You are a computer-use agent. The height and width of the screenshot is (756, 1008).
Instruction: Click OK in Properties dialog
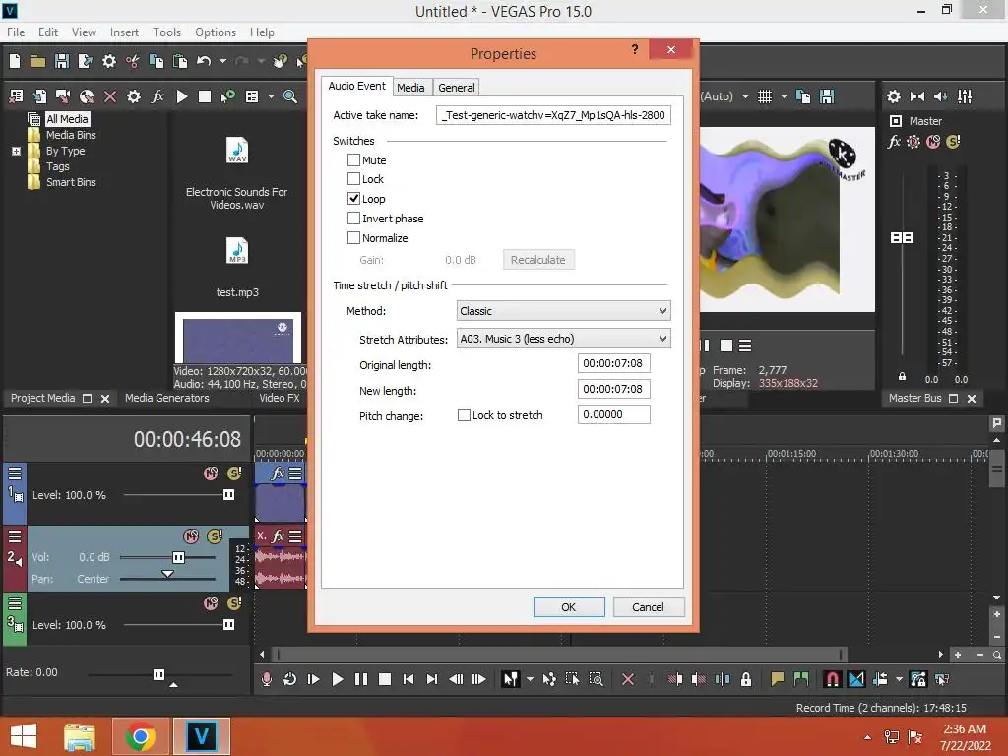pos(569,606)
